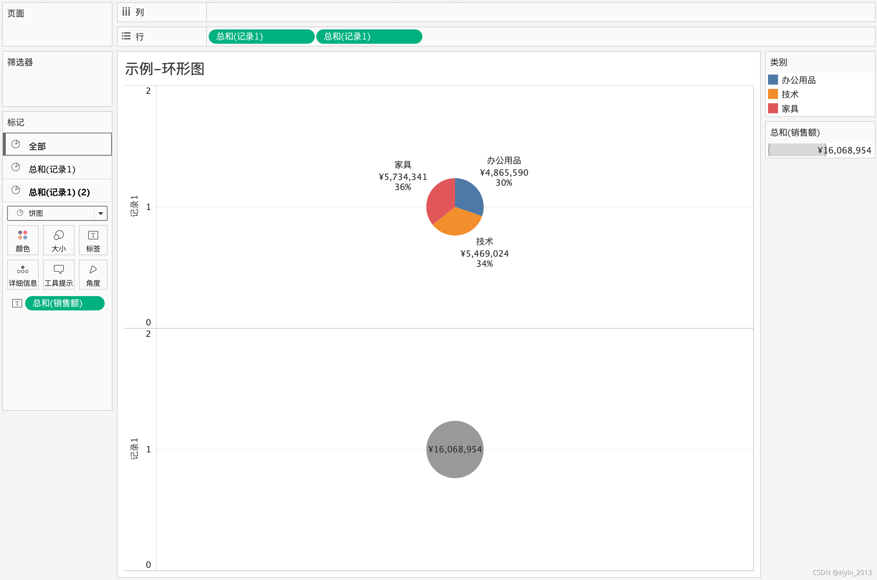Click second 总和(记录1) pill on rows shelf
The width and height of the screenshot is (877, 580).
369,37
